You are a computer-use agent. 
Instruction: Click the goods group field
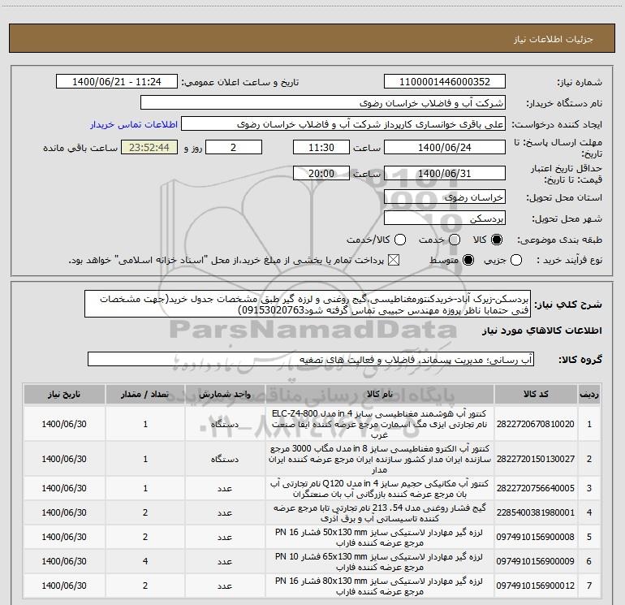pyautogui.click(x=311, y=359)
